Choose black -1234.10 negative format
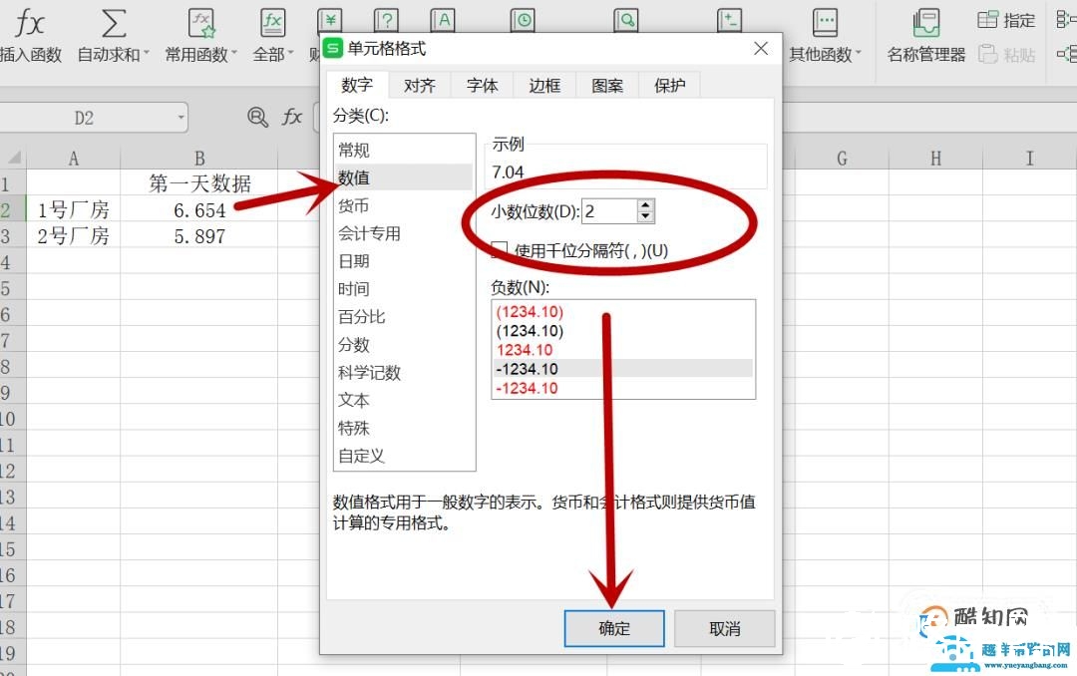This screenshot has width=1077, height=676. pyautogui.click(x=623, y=369)
